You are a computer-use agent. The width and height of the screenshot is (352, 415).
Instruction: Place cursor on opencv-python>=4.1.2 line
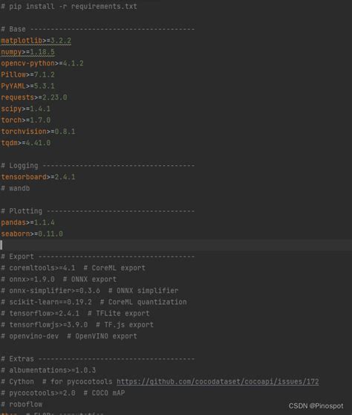(42, 63)
